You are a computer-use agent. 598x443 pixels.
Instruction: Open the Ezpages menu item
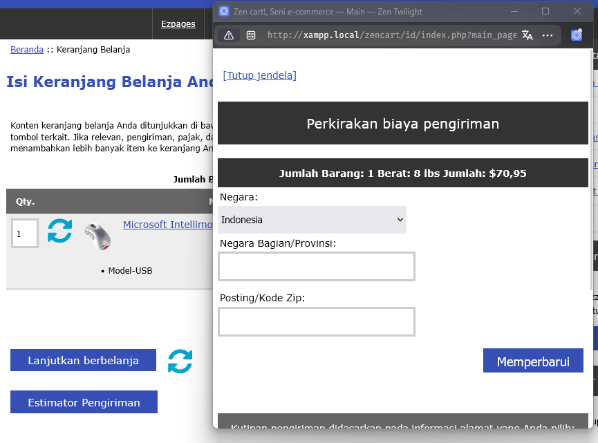click(178, 24)
